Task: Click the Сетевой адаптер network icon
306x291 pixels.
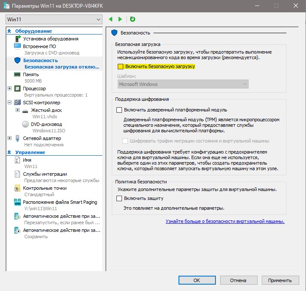Action: tap(17, 138)
